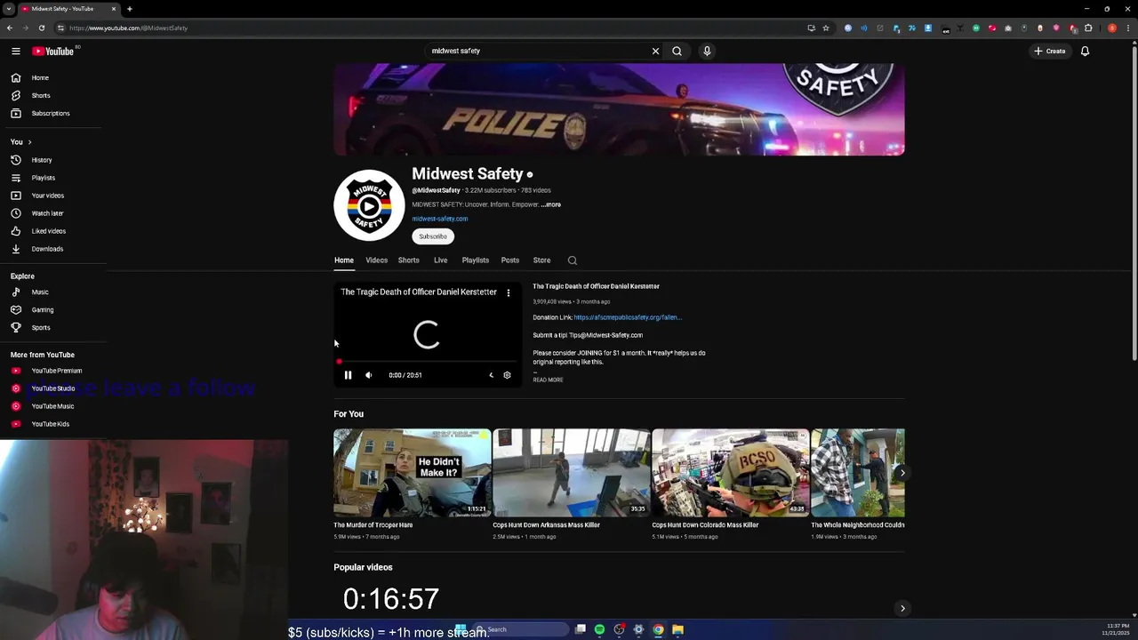Open a new browser tab

(129, 9)
